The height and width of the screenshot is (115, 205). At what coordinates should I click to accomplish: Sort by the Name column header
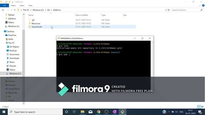[x=31, y=15]
